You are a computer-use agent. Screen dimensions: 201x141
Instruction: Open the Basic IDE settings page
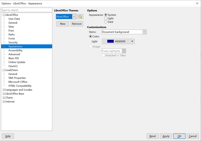(14, 58)
